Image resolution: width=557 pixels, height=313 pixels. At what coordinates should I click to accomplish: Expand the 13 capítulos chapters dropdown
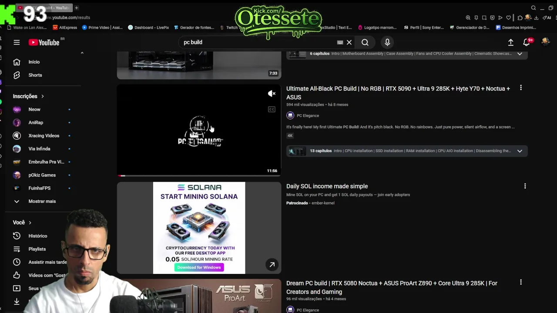pyautogui.click(x=520, y=151)
